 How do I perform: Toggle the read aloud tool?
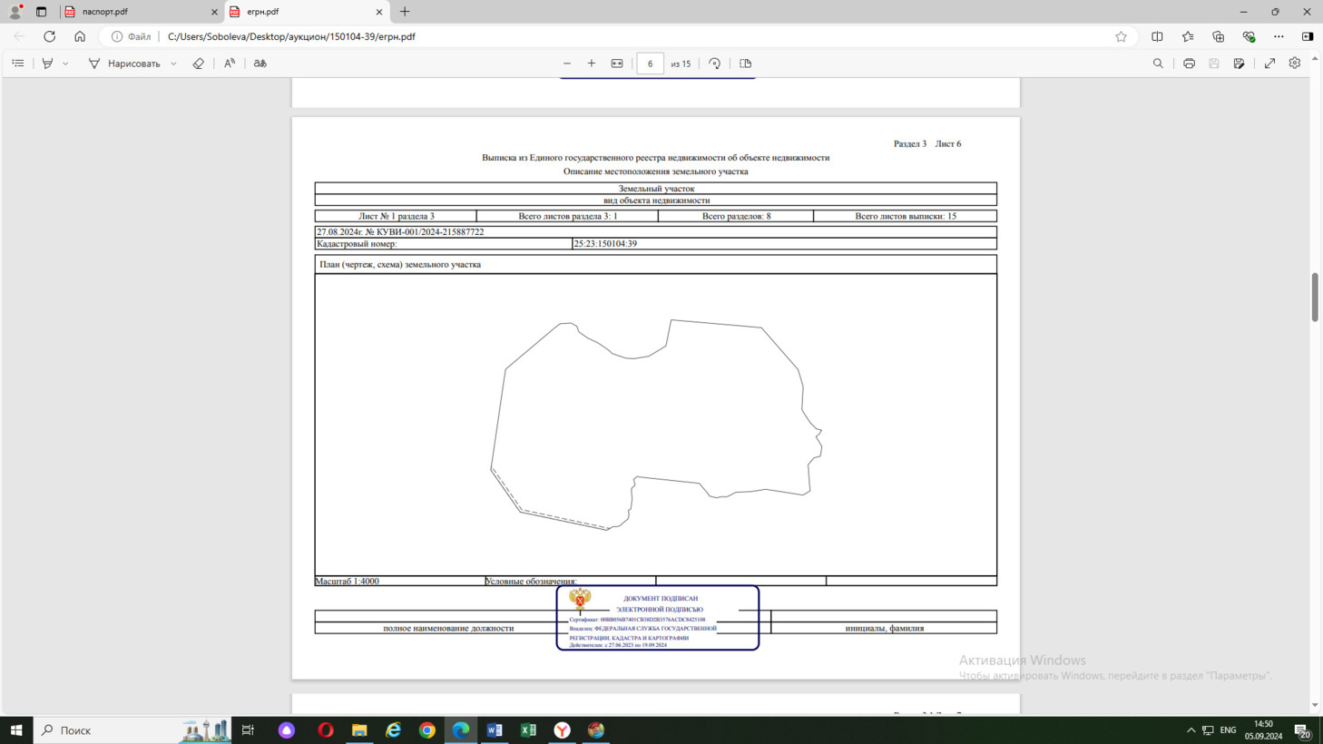[230, 64]
